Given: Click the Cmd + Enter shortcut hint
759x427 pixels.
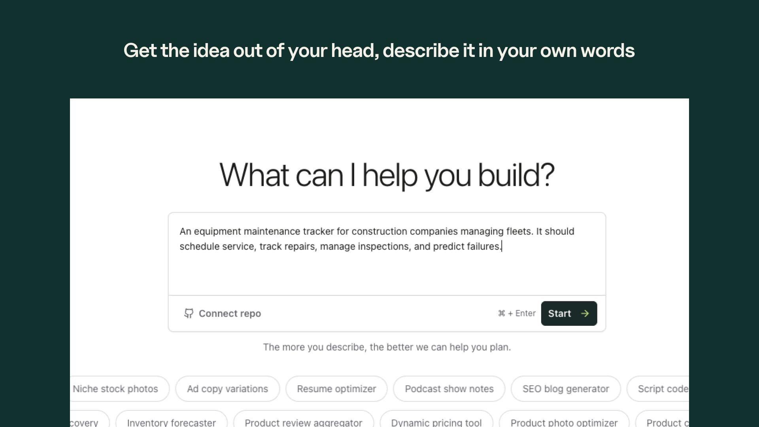Looking at the screenshot, I should (x=517, y=313).
